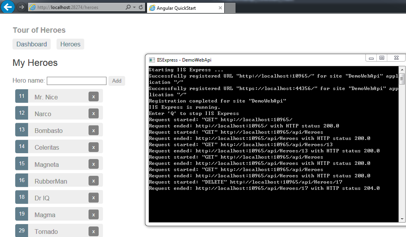The height and width of the screenshot is (237, 406).
Task: Delete hero Narco with x button
Action: click(94, 113)
